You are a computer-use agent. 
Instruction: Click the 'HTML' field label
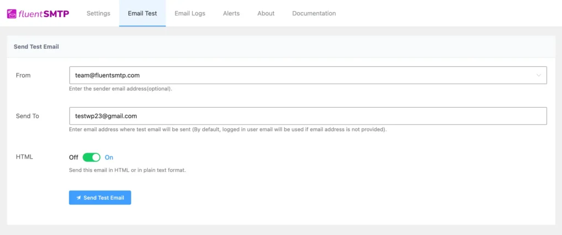[x=24, y=156]
